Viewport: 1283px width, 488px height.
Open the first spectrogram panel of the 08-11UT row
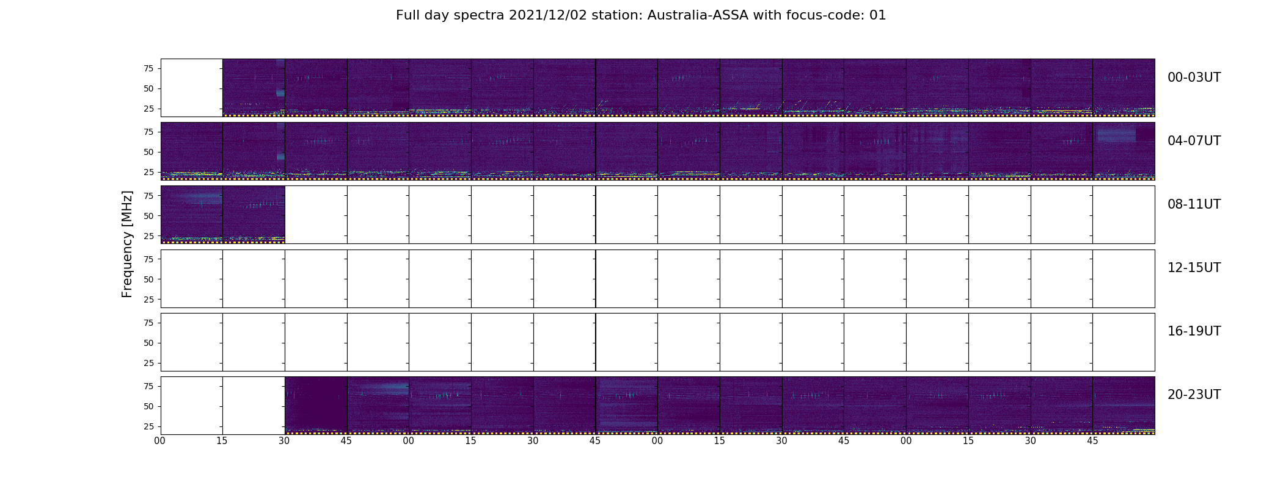coord(192,215)
